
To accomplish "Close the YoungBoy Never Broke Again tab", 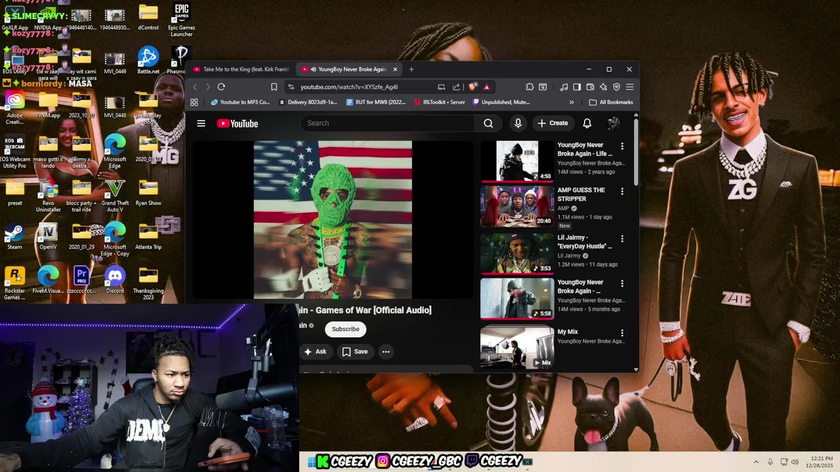I will [x=395, y=69].
